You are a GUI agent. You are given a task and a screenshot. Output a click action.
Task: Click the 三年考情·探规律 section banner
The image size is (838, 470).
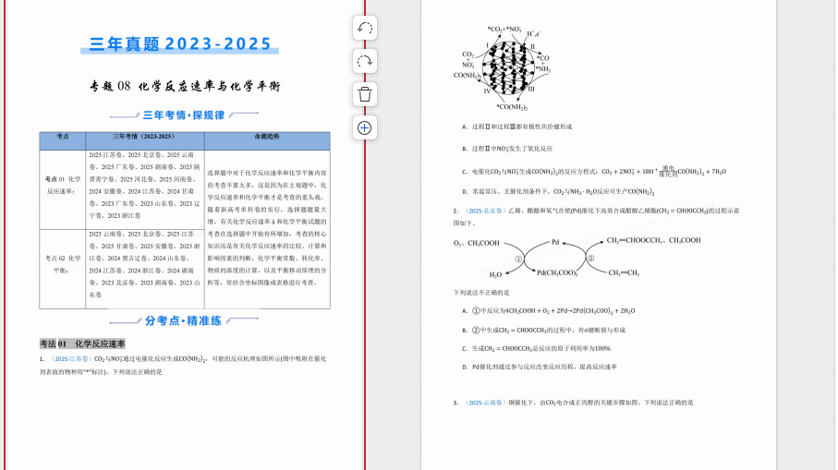[183, 115]
